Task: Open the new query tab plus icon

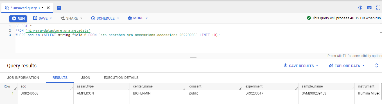Action: [x=59, y=8]
